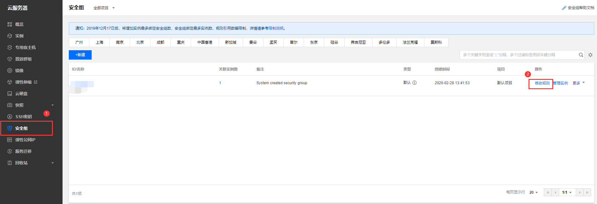
Task: Click +新建 to create security group
Action: point(80,55)
